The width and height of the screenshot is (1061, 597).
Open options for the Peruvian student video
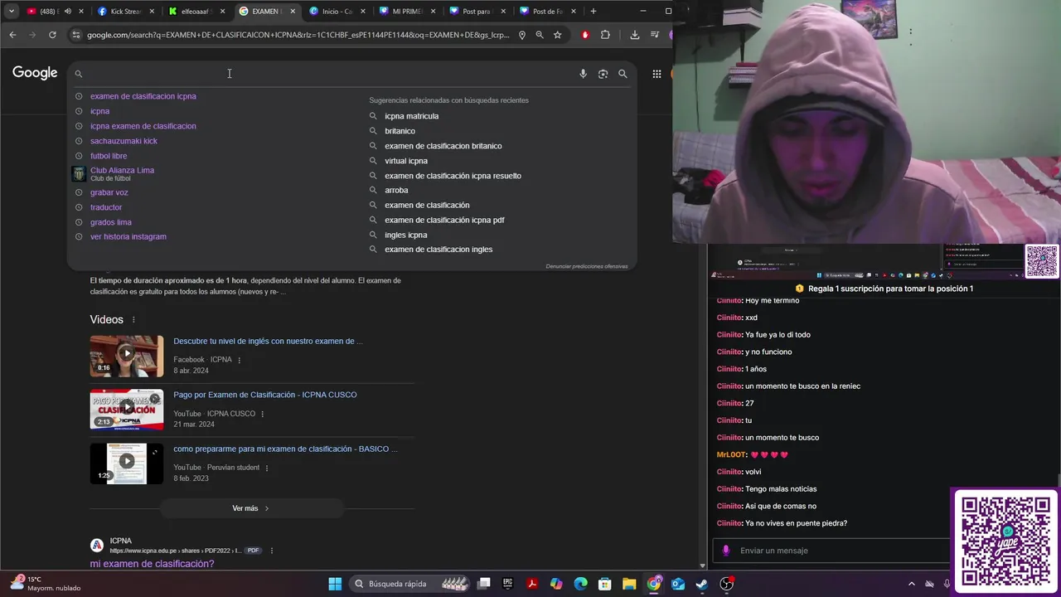point(267,468)
